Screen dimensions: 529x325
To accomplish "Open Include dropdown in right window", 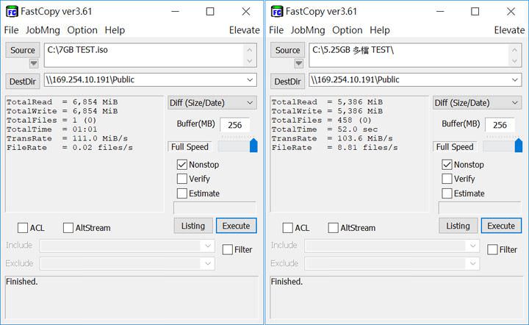I will [x=472, y=246].
